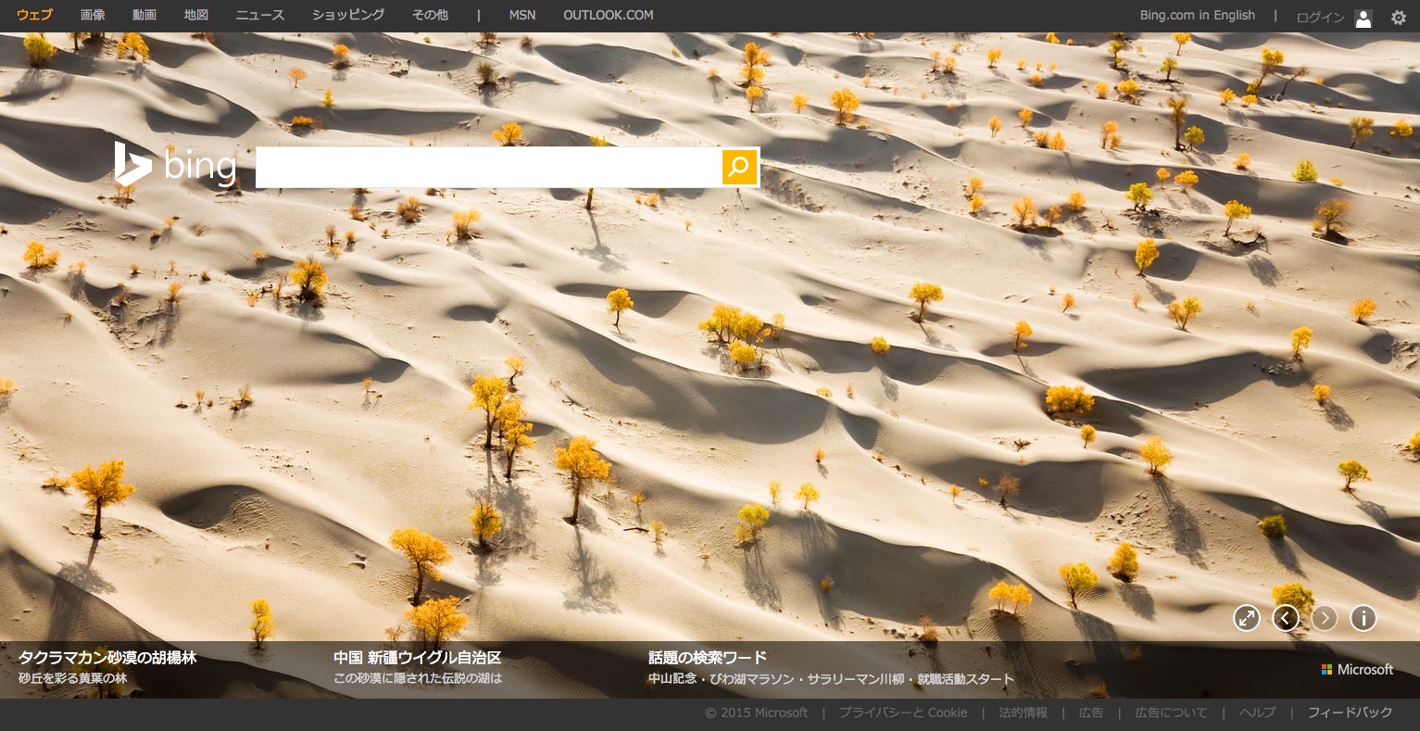Go to ショッピング in the top bar
The image size is (1420, 731).
(x=348, y=16)
